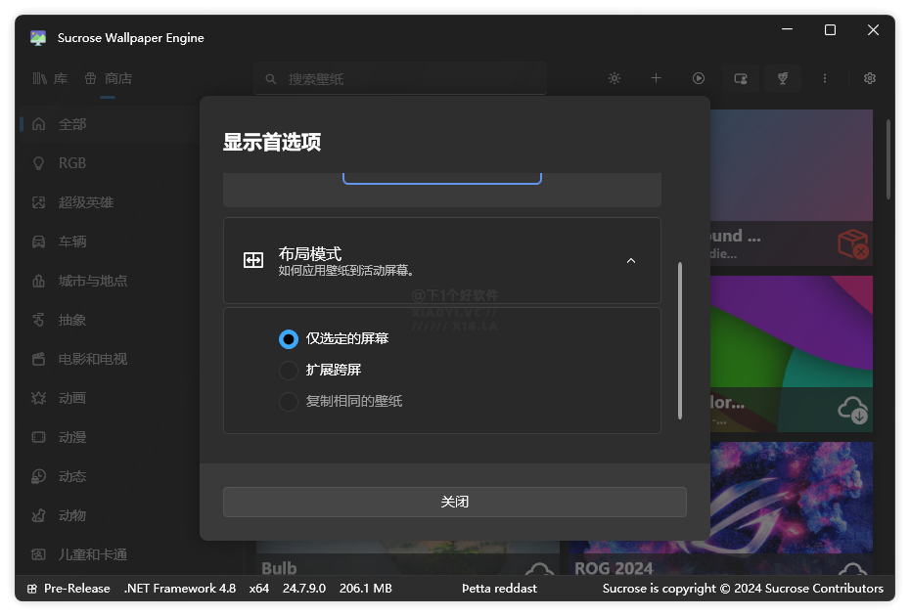910x616 pixels.
Task: Click the 关闭 button in the dialog
Action: tap(454, 502)
